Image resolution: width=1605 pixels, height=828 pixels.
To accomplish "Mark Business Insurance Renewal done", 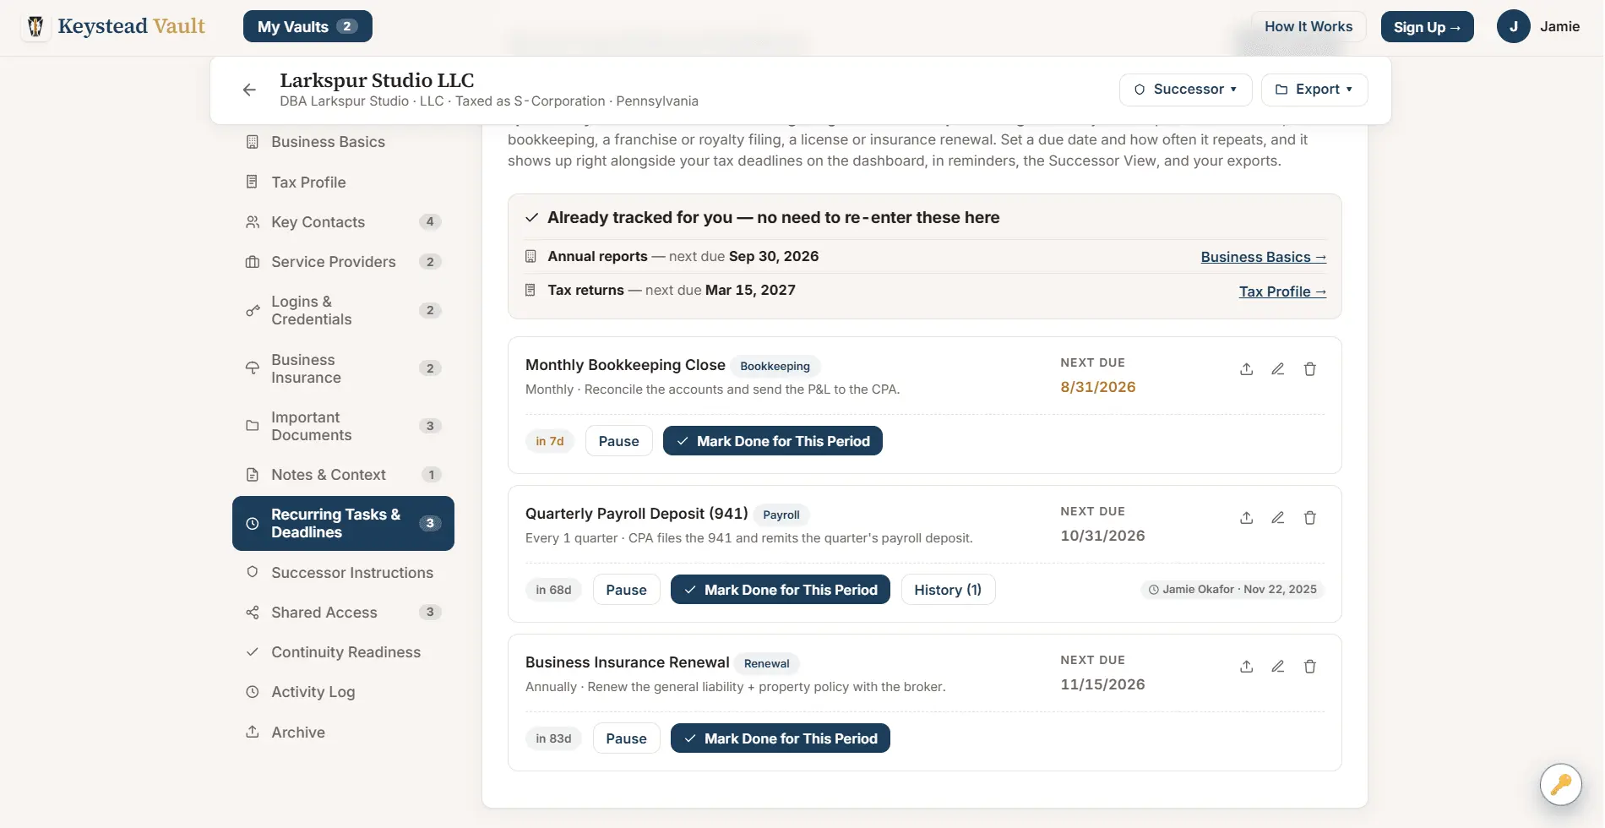I will [x=780, y=738].
